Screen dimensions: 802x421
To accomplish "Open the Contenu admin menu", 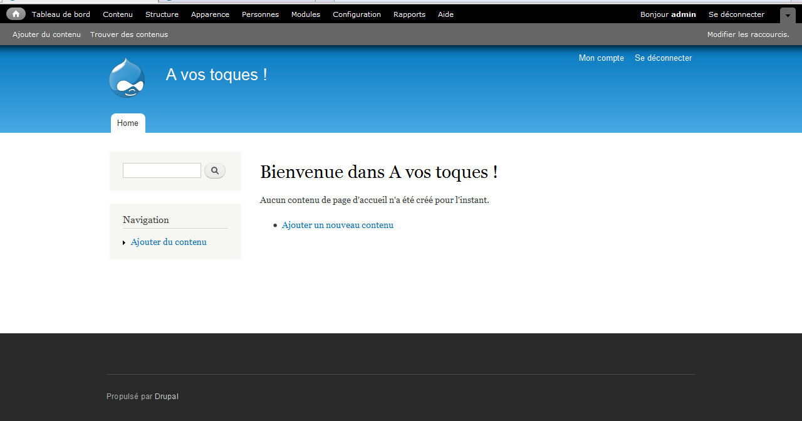I will coord(118,14).
